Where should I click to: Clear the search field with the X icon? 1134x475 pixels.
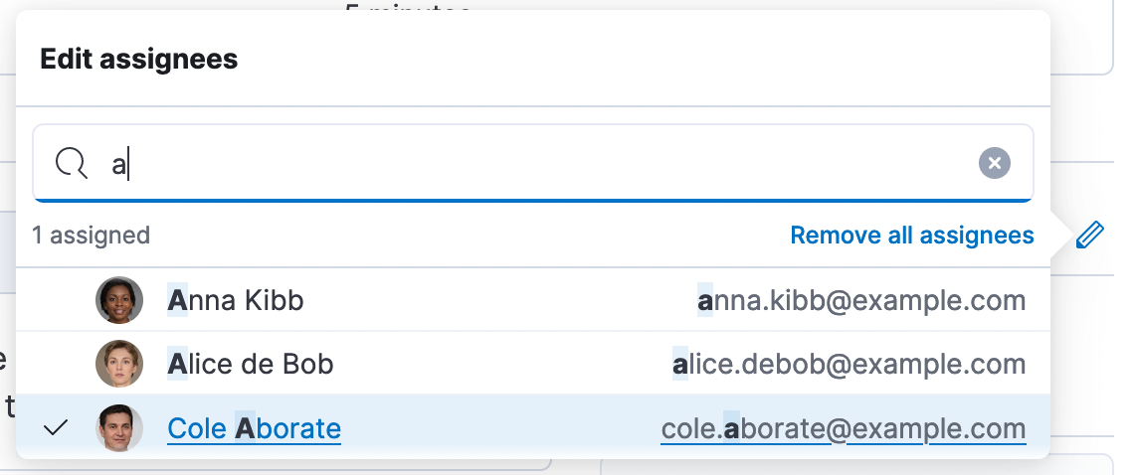pos(995,163)
